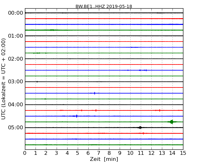Click x-axis tick label 0
This screenshot has width=208, height=166.
(x=25, y=153)
